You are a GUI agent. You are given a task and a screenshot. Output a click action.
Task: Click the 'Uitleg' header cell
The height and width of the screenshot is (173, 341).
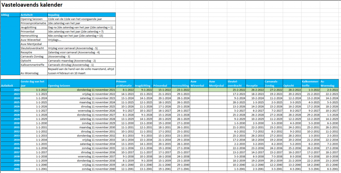[x=10, y=15]
